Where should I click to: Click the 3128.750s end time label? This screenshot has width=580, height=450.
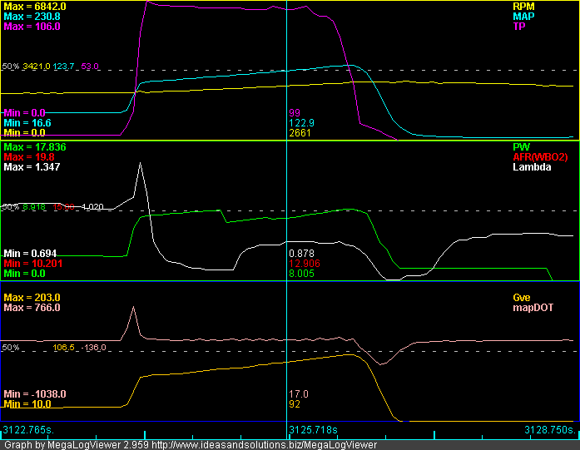548,429
